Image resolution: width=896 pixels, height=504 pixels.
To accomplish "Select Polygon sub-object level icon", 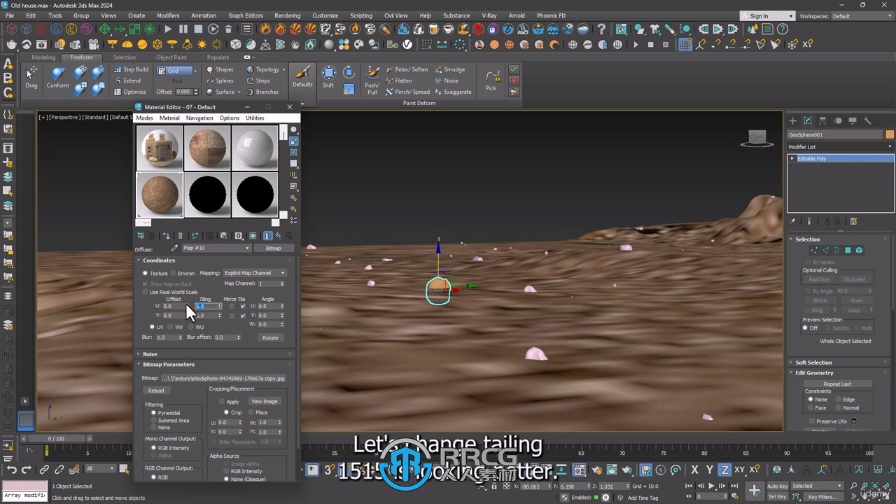I will coord(848,250).
